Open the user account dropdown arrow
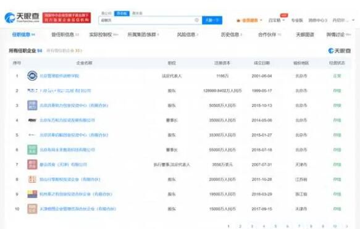The width and height of the screenshot is (360, 229). point(353,20)
